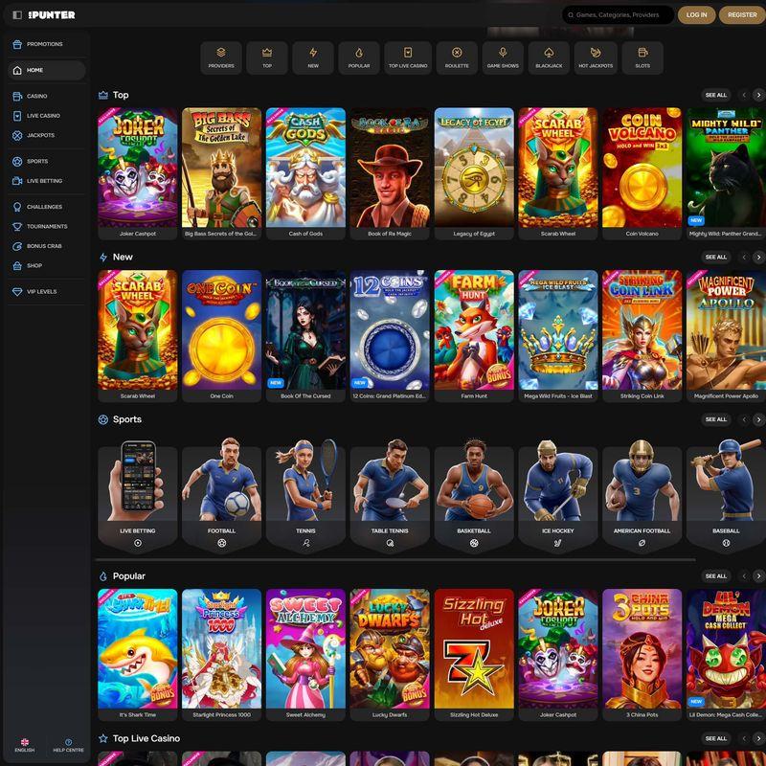Go back in Popular row carousel
766x766 pixels.
[744, 576]
